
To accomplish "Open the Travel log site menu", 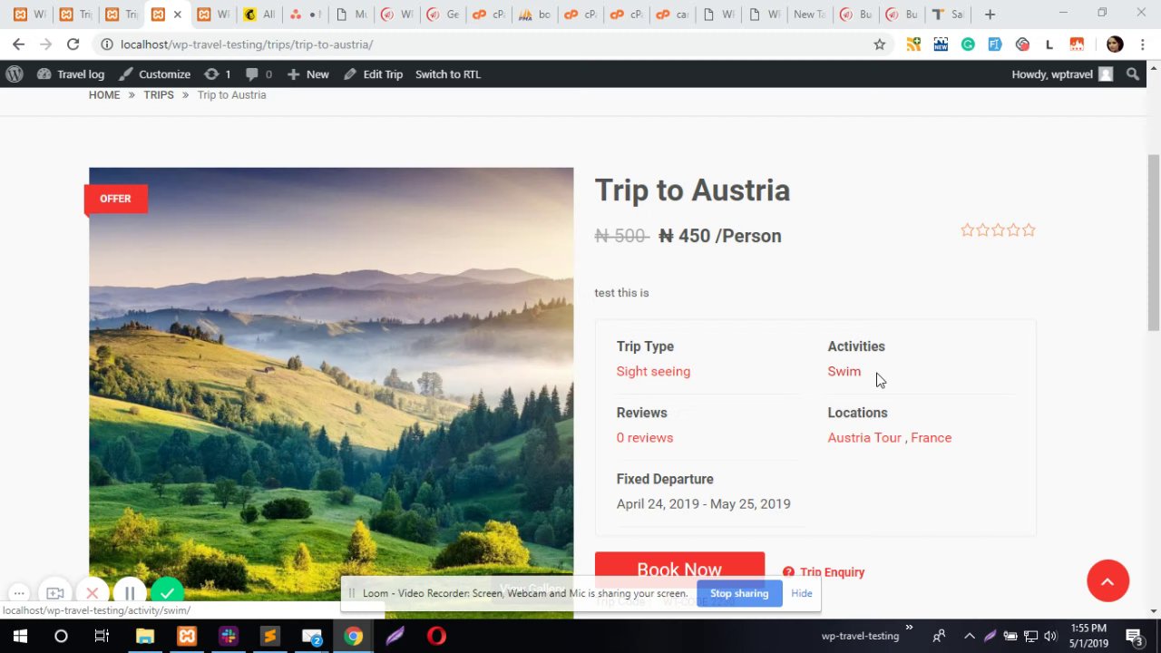I will 71,74.
